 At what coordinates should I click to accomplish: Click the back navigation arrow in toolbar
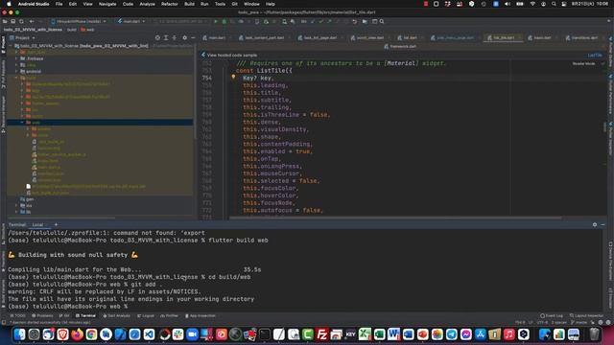click(32, 21)
